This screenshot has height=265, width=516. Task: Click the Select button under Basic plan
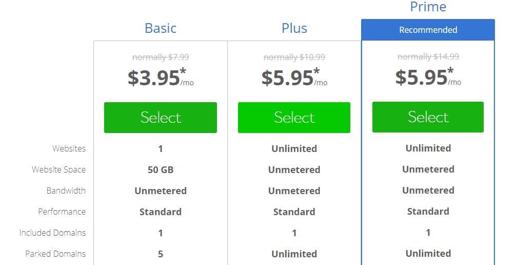tap(160, 118)
